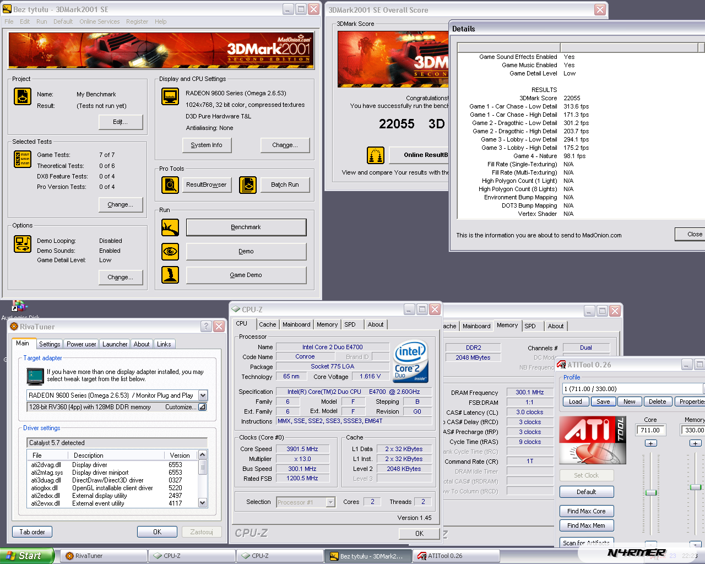Click the plus button under Core clock
The height and width of the screenshot is (564, 705).
click(651, 443)
